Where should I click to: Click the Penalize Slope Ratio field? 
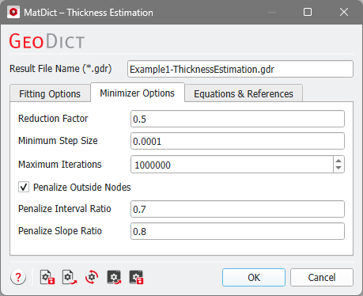237,231
